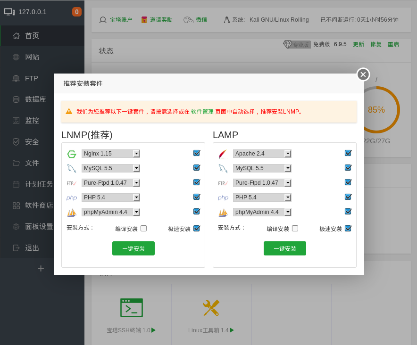Uncheck Nginx 1.15 in LNMP

pos(197,153)
